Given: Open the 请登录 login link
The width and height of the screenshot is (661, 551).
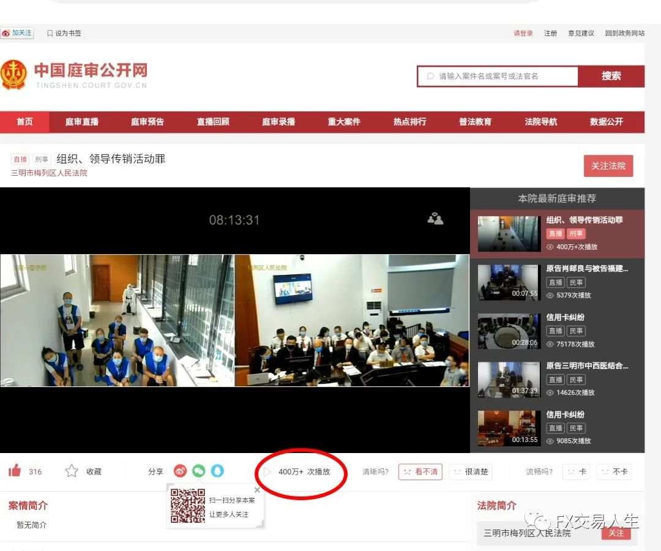Looking at the screenshot, I should (523, 33).
